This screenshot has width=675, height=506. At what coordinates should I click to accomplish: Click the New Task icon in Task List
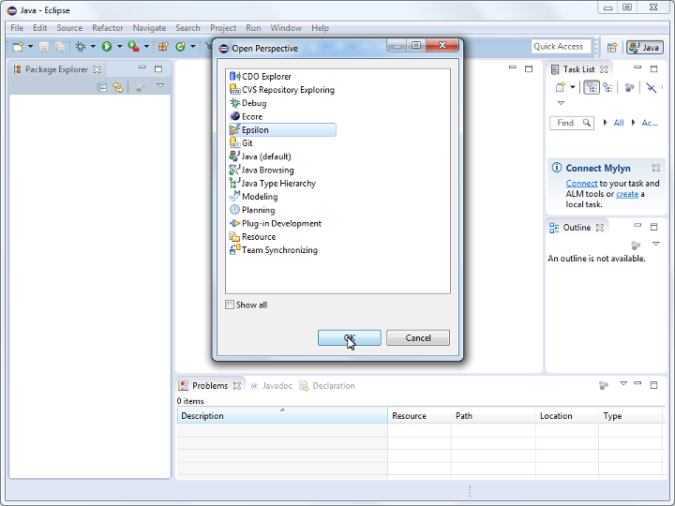pyautogui.click(x=560, y=87)
